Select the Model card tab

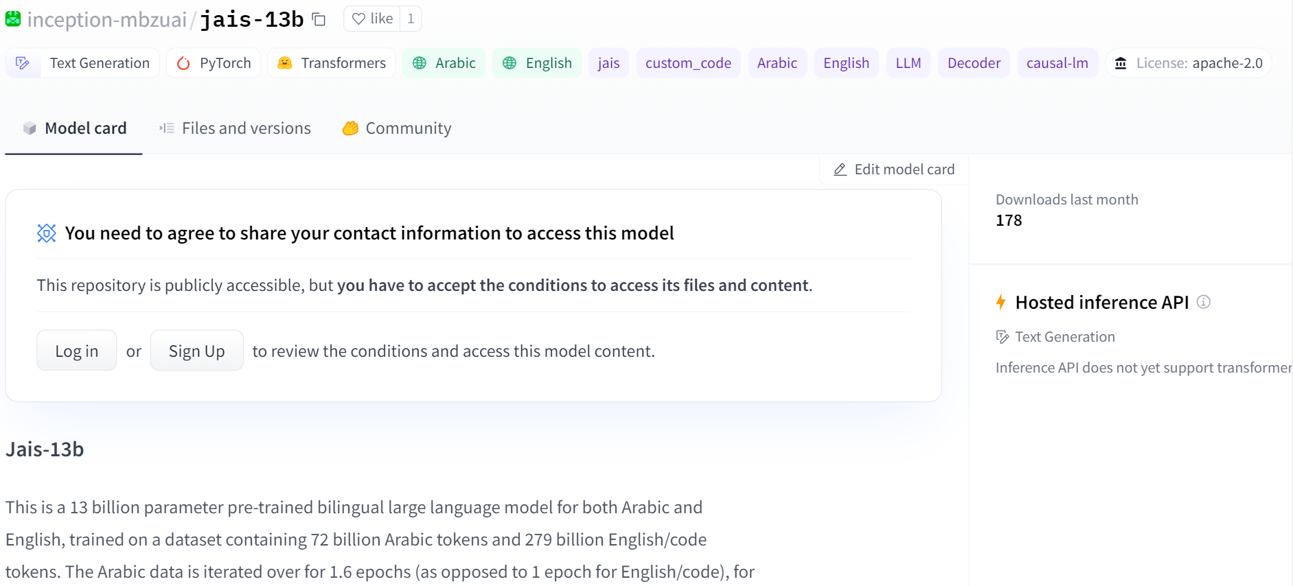pos(74,128)
